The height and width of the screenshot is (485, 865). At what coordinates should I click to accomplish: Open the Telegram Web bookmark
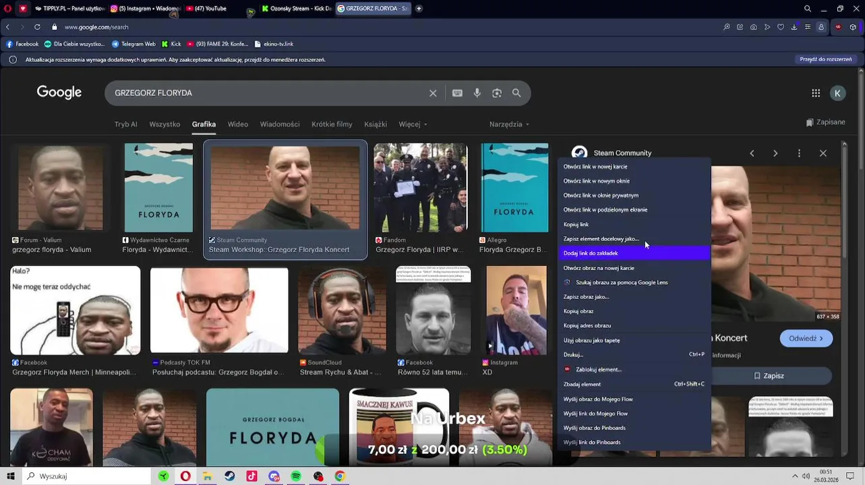[133, 44]
